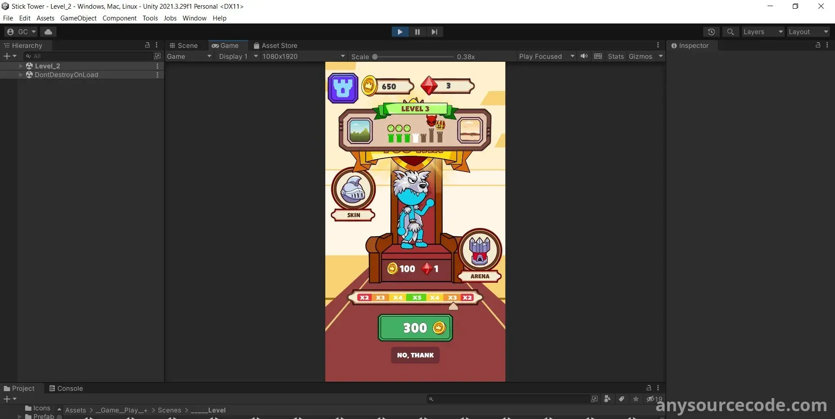835x419 pixels.
Task: Click the global search magnifier icon
Action: pos(730,32)
